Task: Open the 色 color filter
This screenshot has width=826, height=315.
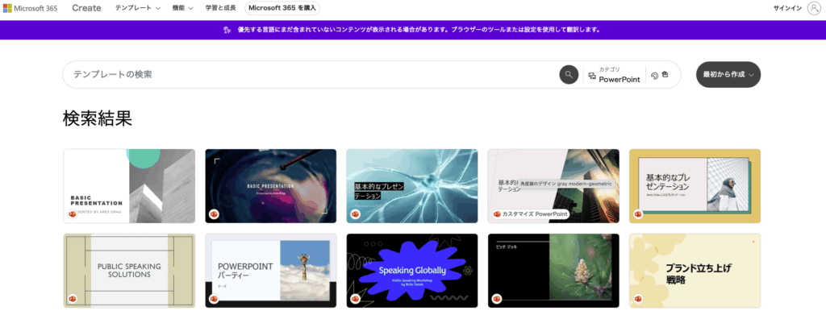Action: 660,75
